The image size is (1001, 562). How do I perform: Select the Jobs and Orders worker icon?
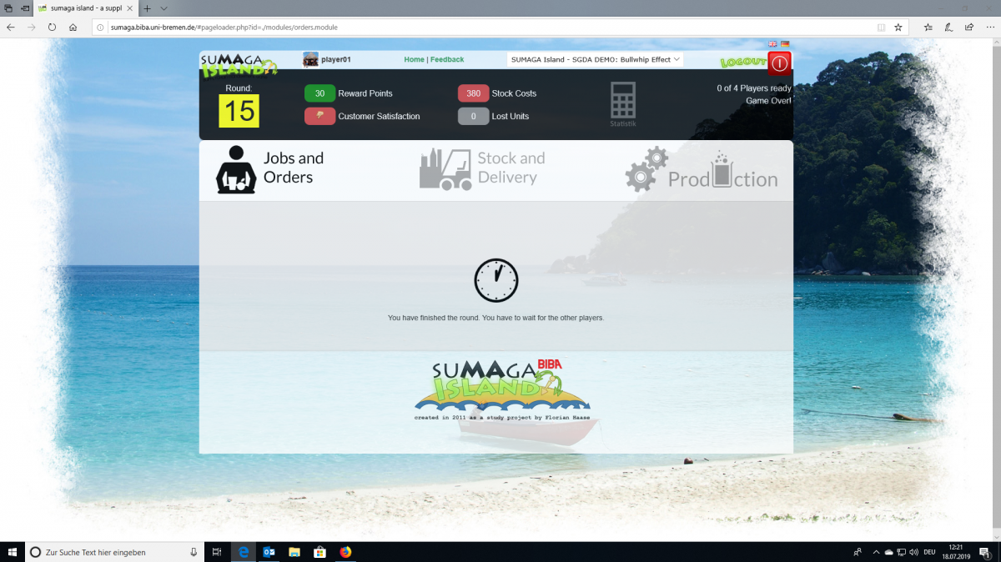click(x=236, y=168)
